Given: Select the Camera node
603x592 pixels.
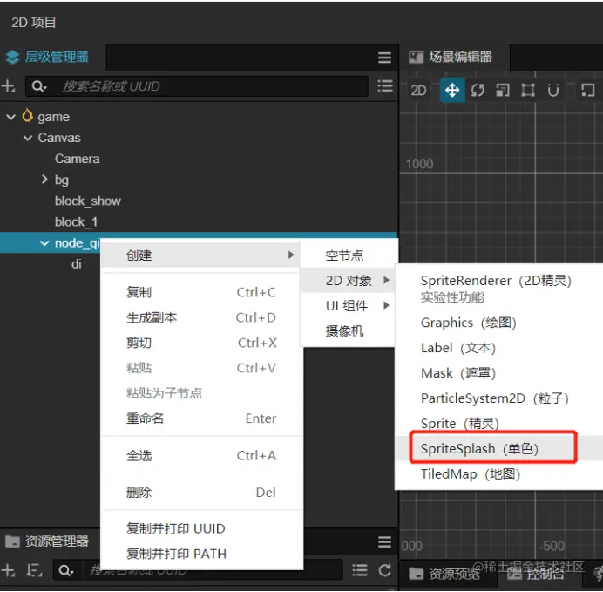Looking at the screenshot, I should click(x=78, y=159).
